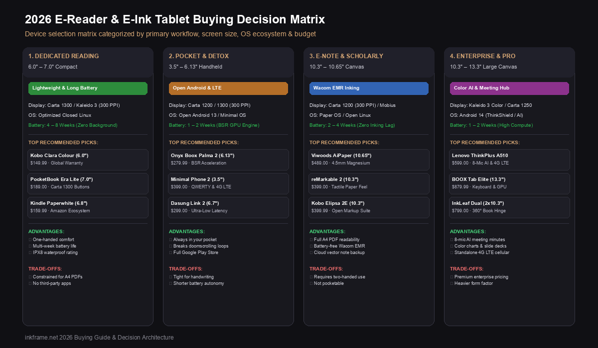Click 'Full Google Play Store' advantage
This screenshot has width=598, height=348.
[197, 253]
